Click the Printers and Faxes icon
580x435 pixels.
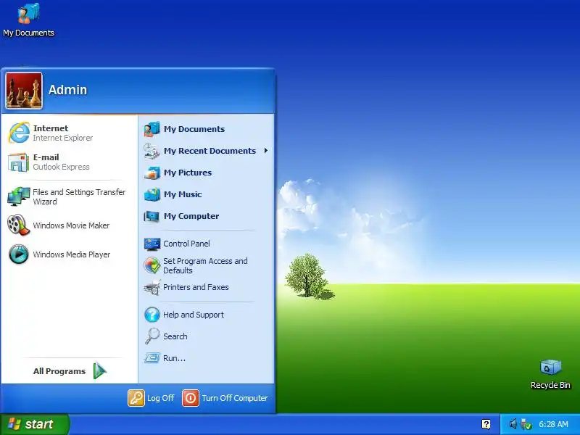click(x=152, y=287)
